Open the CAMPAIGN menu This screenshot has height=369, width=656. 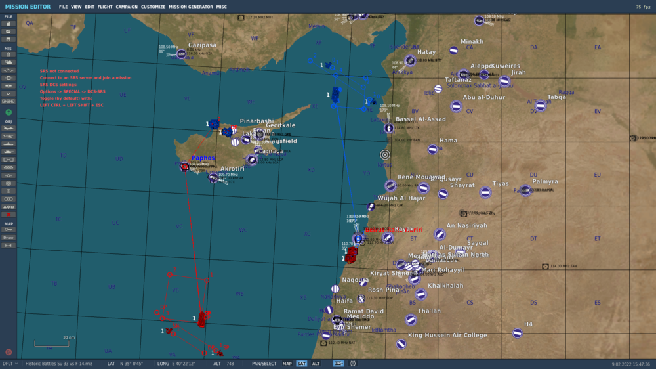click(x=127, y=7)
